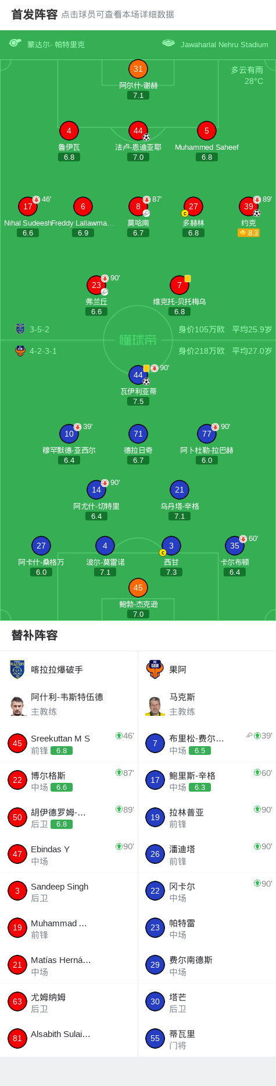Open player 3 西甘 details
Viewport: 276px width, 1086px height.
tap(171, 546)
